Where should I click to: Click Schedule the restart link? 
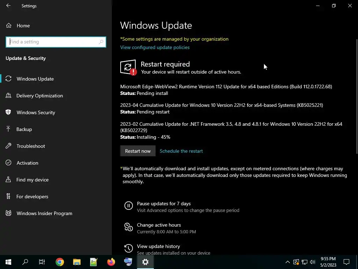click(x=181, y=151)
